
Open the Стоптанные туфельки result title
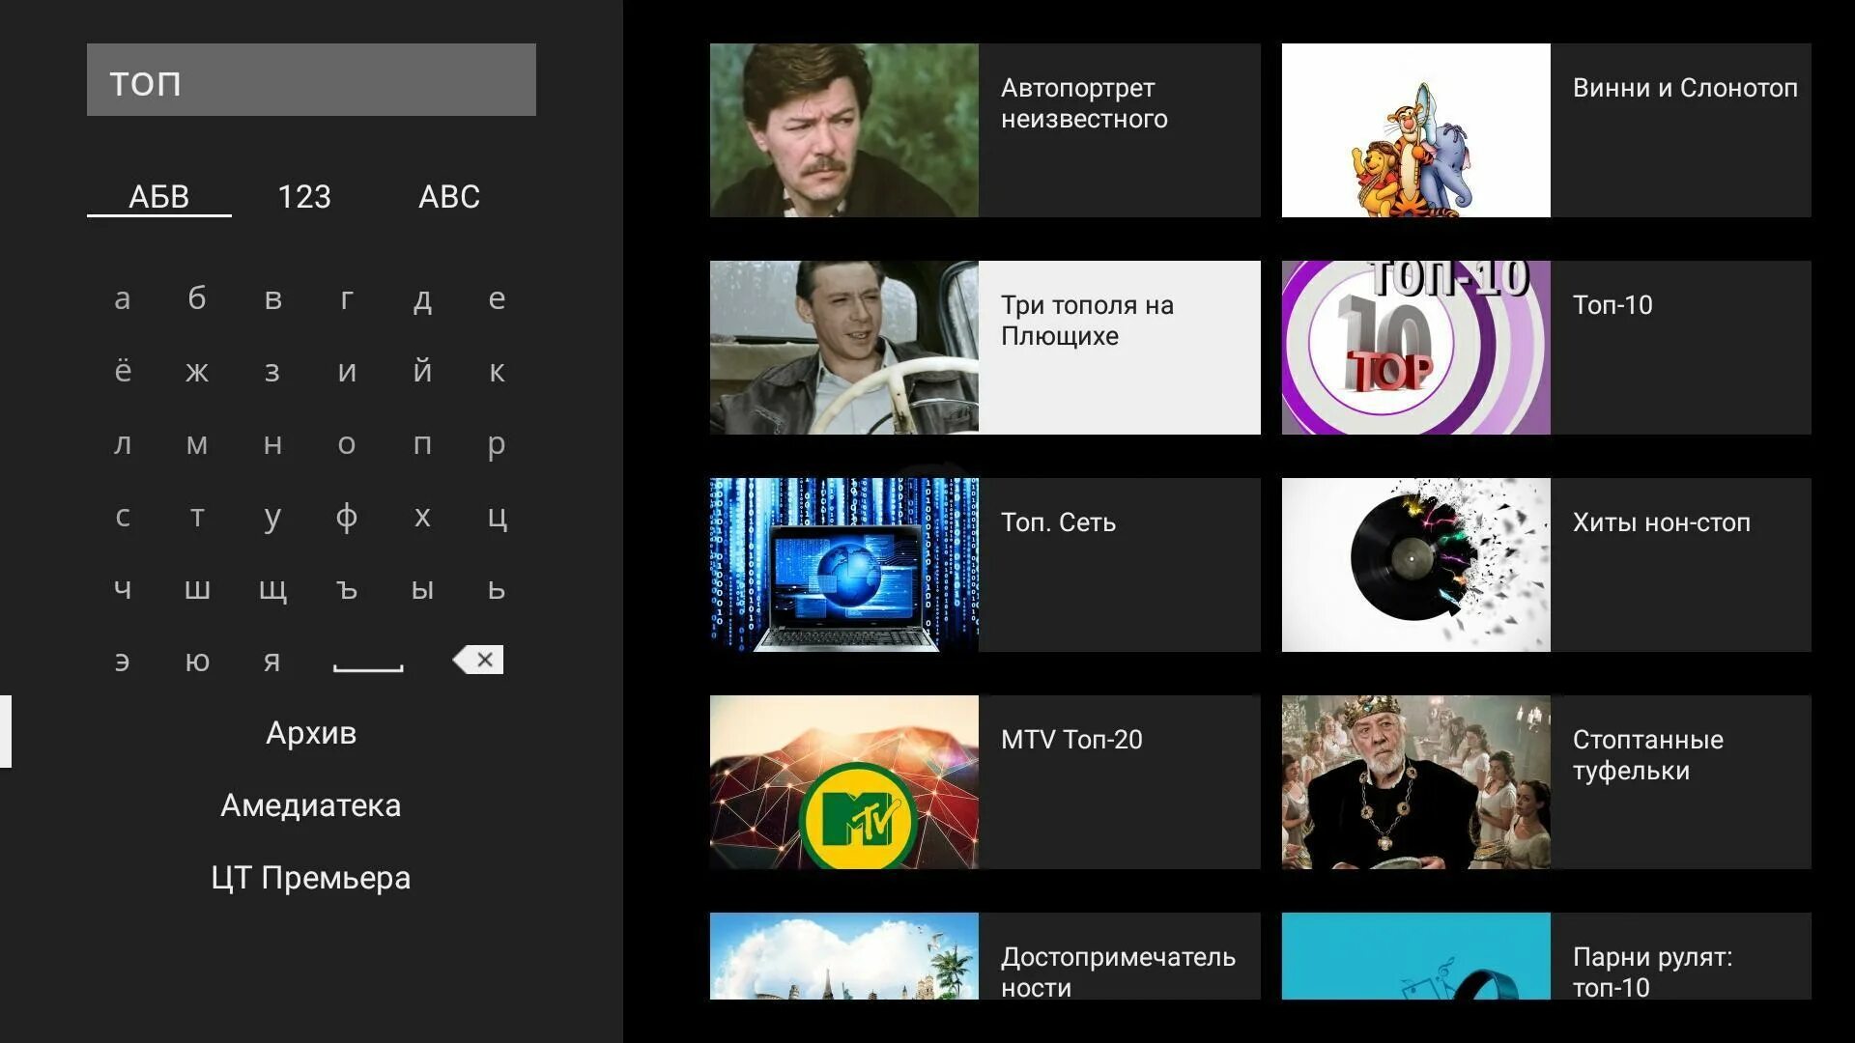1647,755
